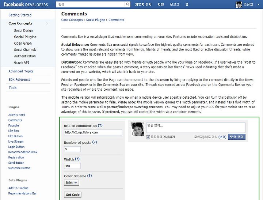Click the user avatar in top bar
This screenshot has width=263, height=200.
(x=239, y=4)
